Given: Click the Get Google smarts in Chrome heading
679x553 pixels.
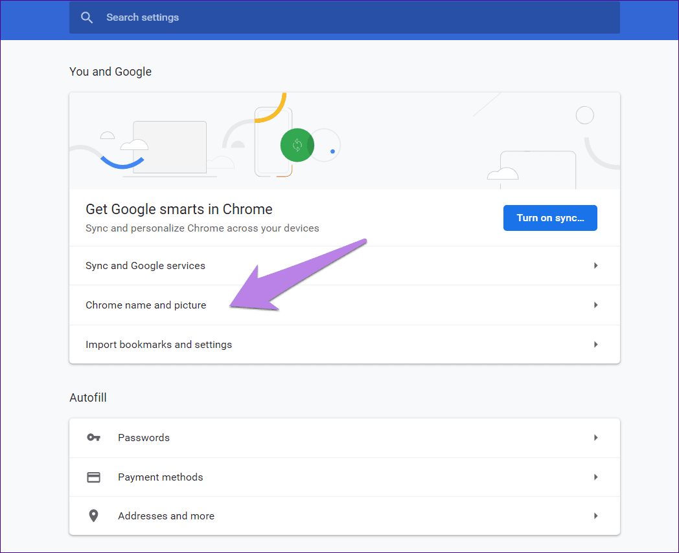Looking at the screenshot, I should click(179, 210).
